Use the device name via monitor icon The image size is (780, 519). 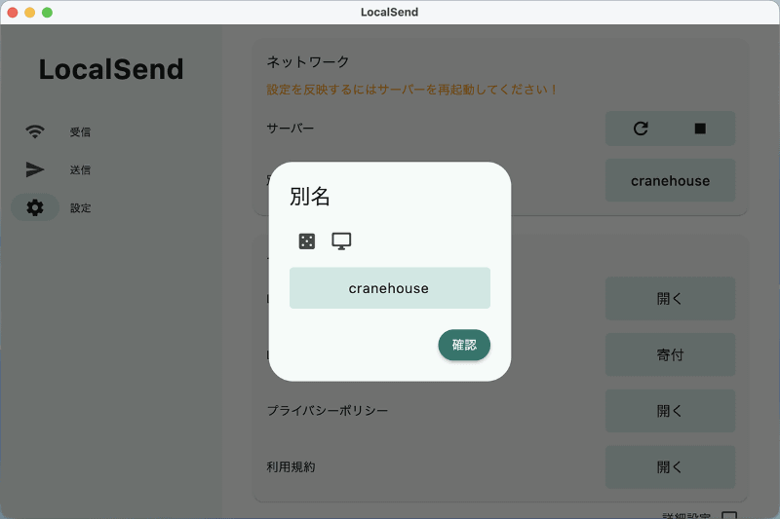point(341,241)
